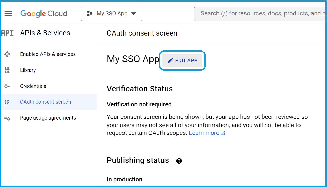Open the APIs & Services heading
This screenshot has width=327, height=187.
(x=45, y=33)
